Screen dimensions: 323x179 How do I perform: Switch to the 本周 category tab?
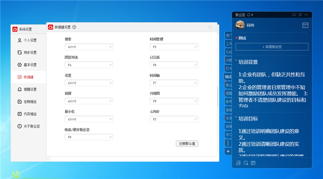point(228,118)
